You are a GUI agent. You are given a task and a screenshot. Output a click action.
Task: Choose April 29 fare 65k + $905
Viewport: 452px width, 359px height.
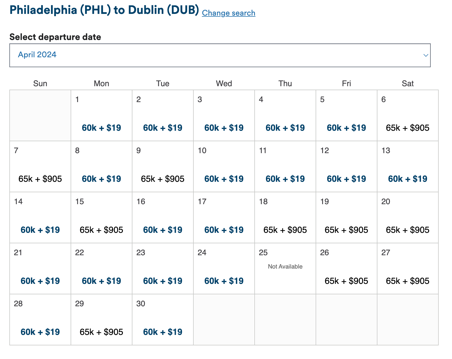point(101,332)
